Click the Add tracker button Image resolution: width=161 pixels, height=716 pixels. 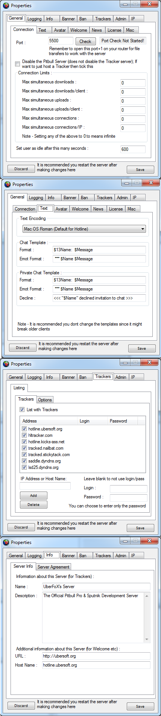click(x=33, y=495)
